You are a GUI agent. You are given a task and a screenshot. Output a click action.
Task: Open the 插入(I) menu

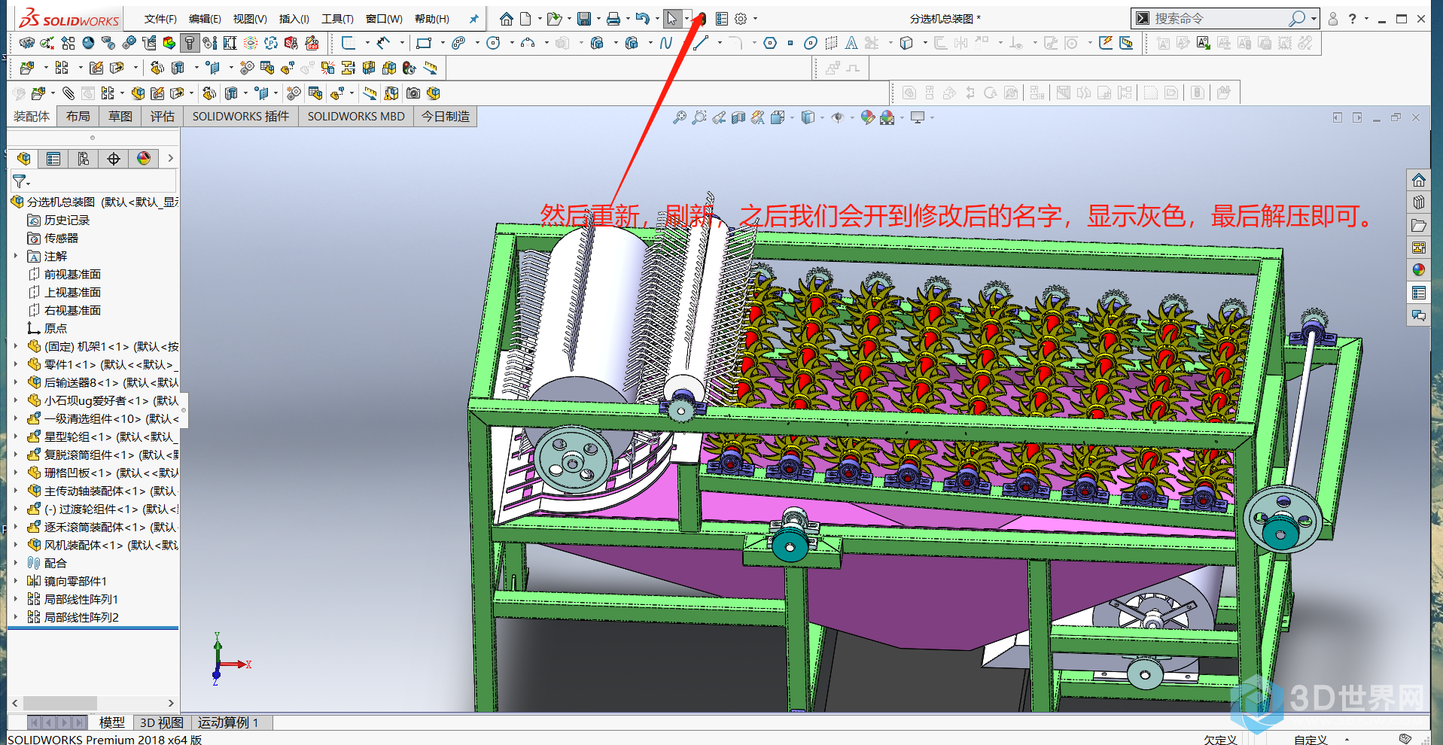[x=294, y=19]
